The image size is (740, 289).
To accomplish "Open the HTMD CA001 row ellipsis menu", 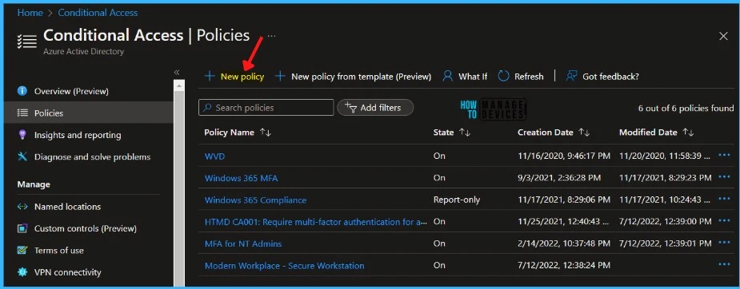I will click(724, 221).
